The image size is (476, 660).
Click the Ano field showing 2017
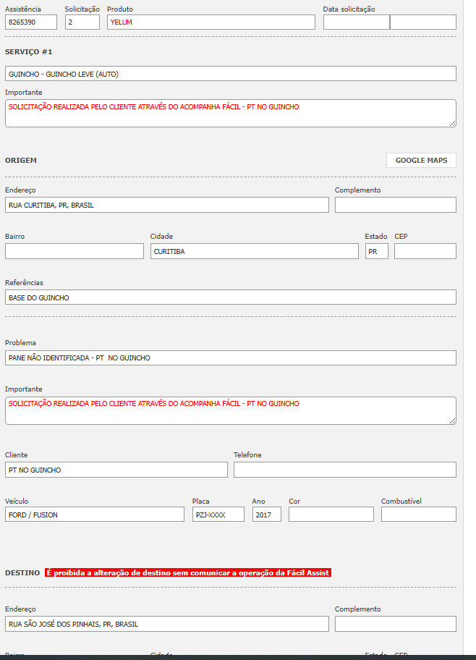266,515
